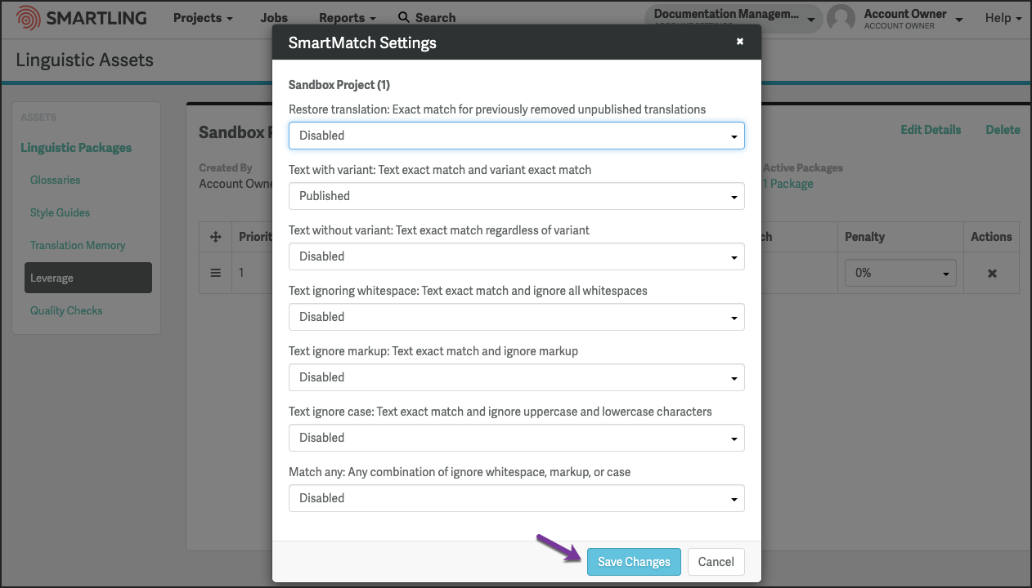Click the Save Changes button
The image size is (1032, 588).
click(634, 562)
